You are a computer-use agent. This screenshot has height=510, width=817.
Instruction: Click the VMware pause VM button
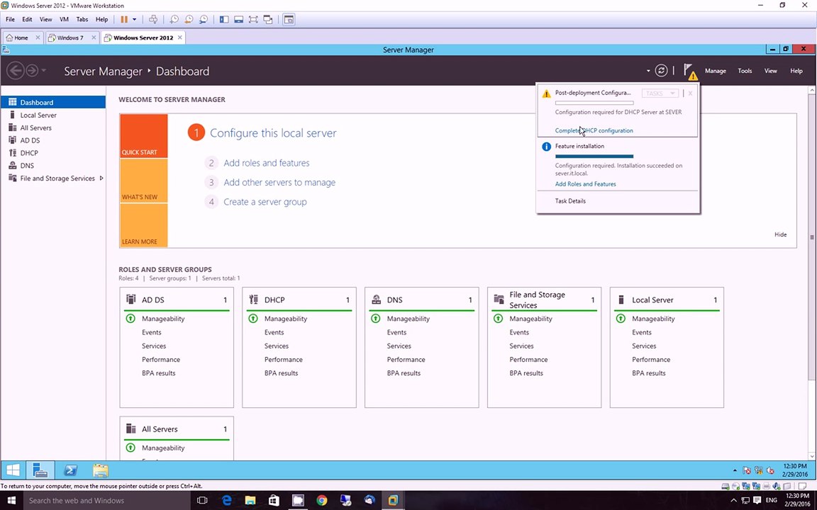(x=124, y=19)
